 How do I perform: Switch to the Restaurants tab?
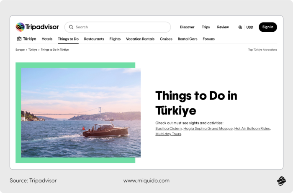[94, 39]
